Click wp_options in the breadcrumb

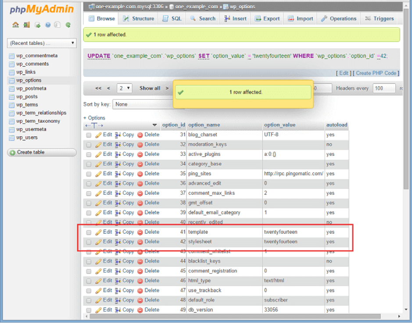point(242,7)
